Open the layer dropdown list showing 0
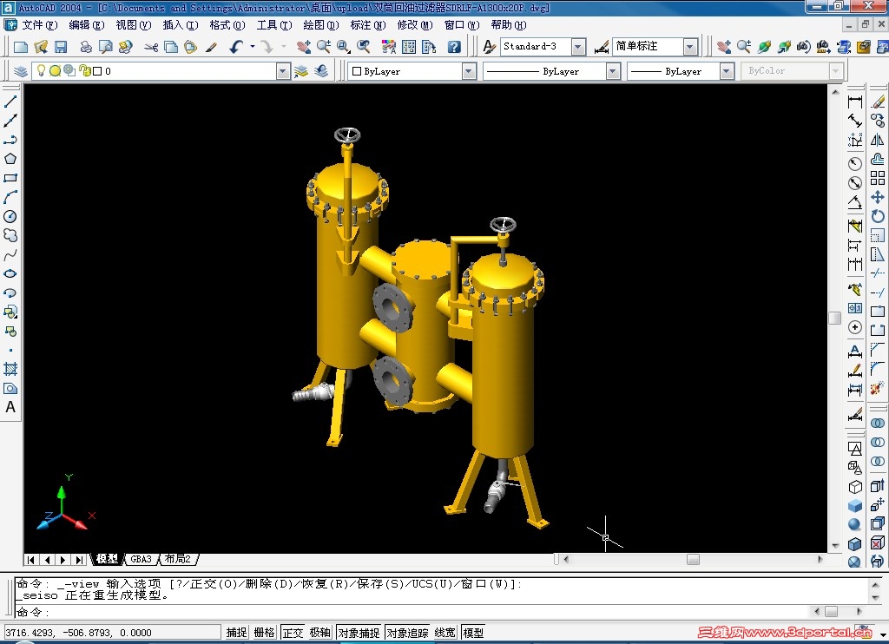The height and width of the screenshot is (644, 889). [x=283, y=71]
